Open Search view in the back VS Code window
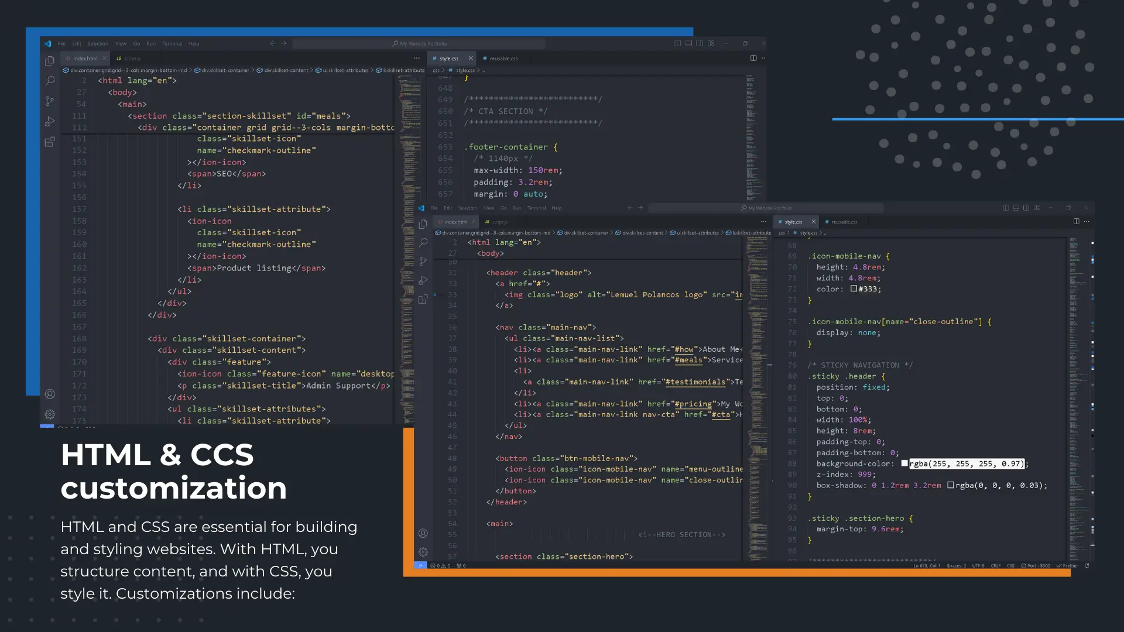The height and width of the screenshot is (632, 1124). click(50, 81)
